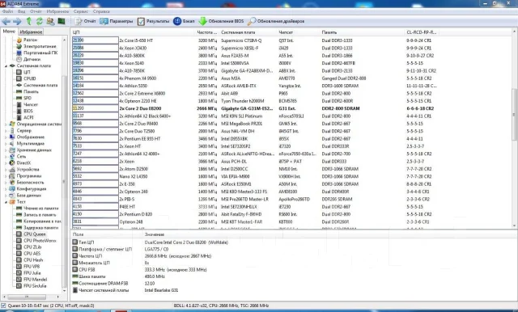Click Обновления драйверов magnifier icon
518x312 pixels.
click(x=252, y=21)
